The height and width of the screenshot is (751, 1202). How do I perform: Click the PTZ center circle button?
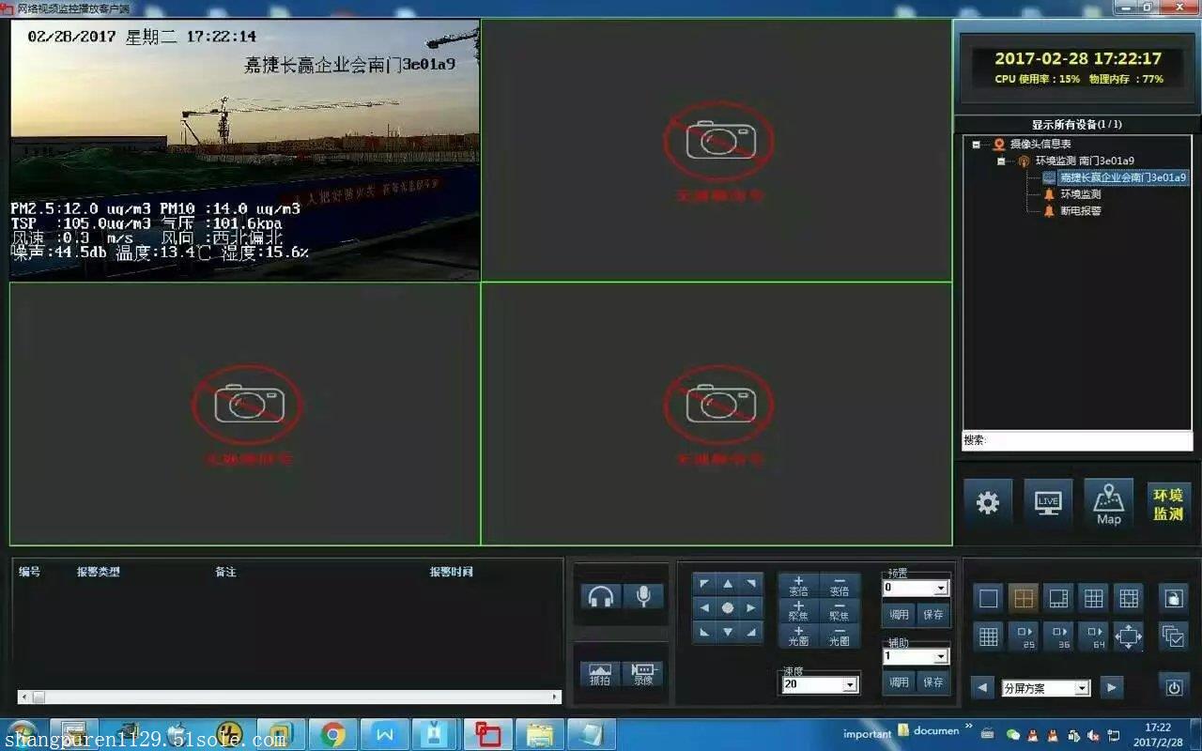tap(728, 608)
